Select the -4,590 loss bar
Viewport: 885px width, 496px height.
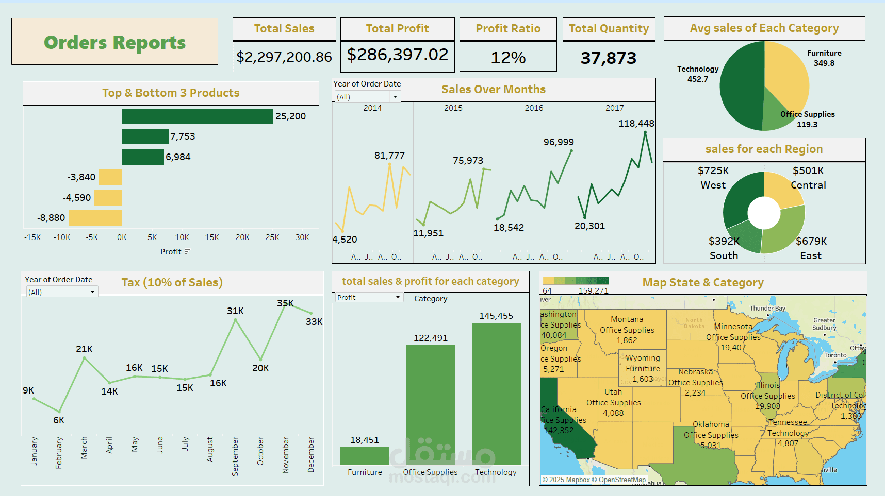pyautogui.click(x=108, y=198)
